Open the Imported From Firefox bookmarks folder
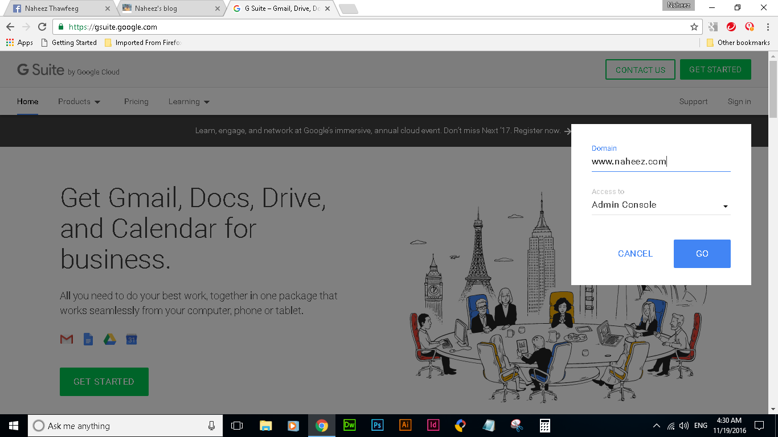 tap(143, 43)
